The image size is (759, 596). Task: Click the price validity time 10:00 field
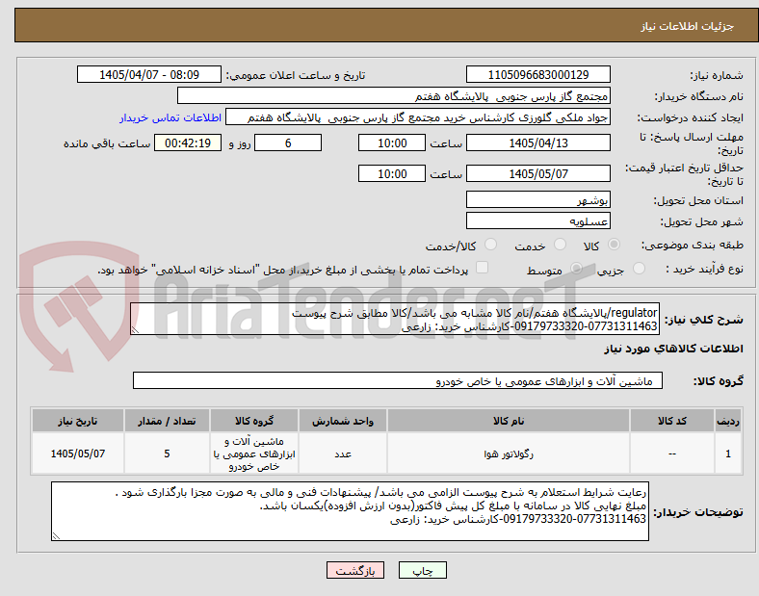tap(392, 173)
